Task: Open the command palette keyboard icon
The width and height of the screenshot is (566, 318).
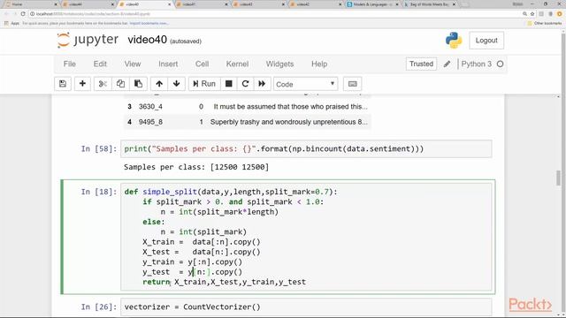Action: click(x=352, y=84)
